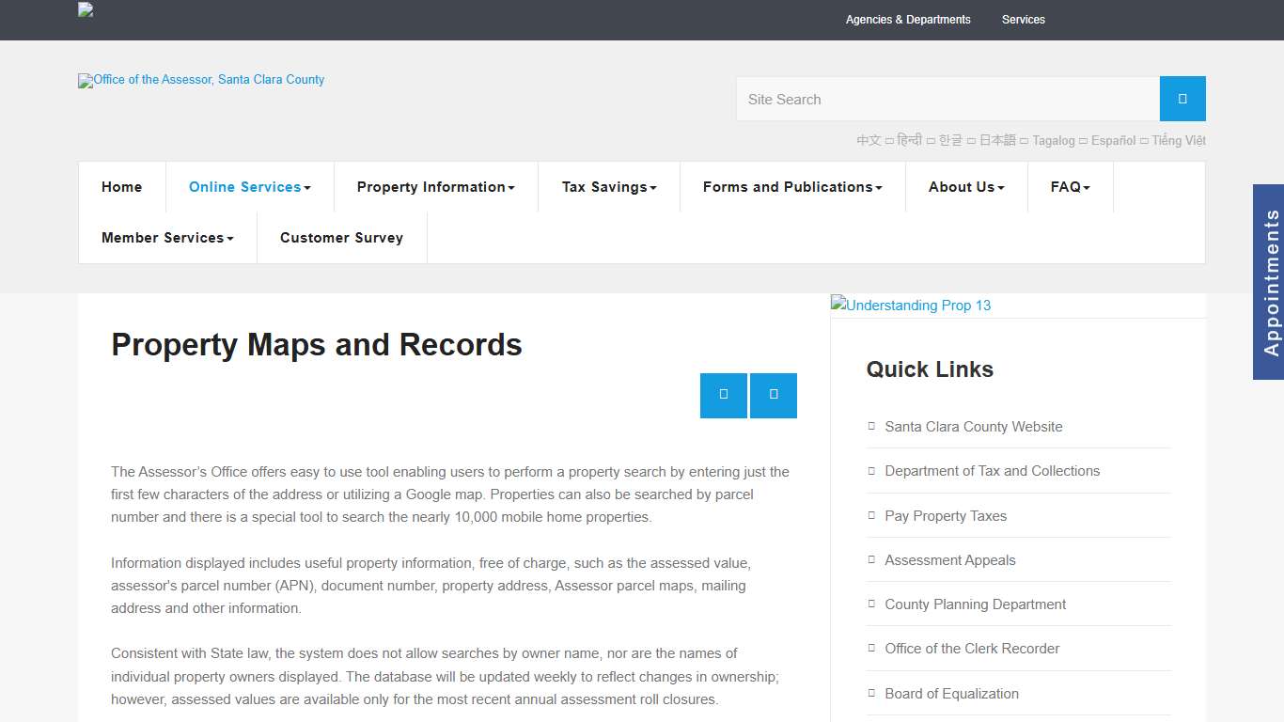Click the Office of the Assessor logo
Image resolution: width=1284 pixels, height=722 pixels.
point(200,81)
